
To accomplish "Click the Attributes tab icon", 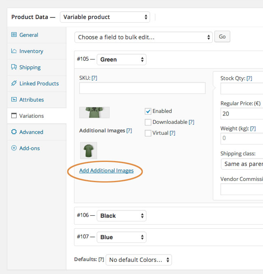I will pyautogui.click(x=14, y=100).
